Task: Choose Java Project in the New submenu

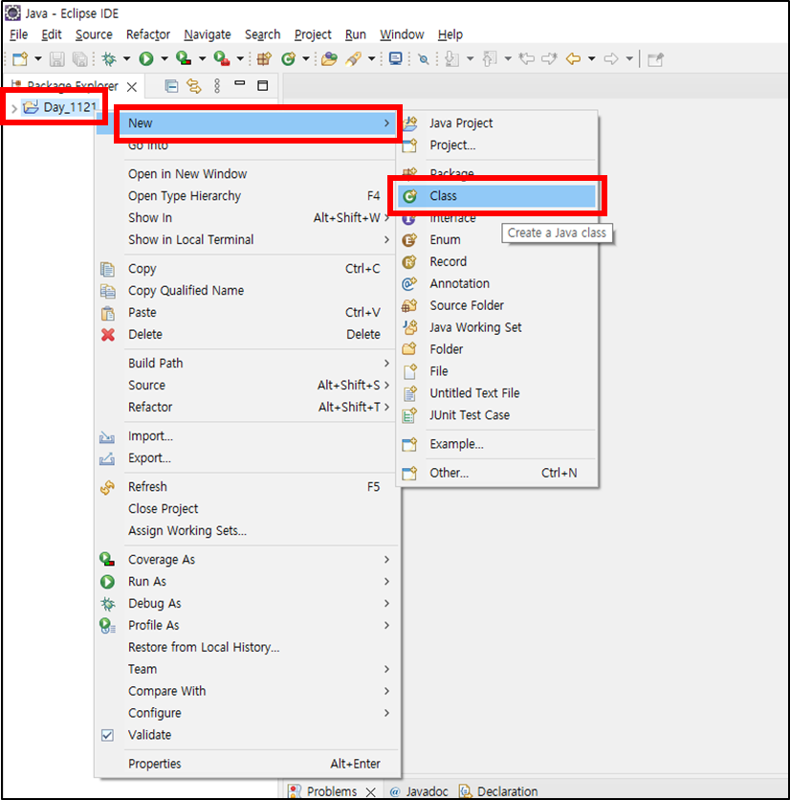Action: [x=497, y=122]
